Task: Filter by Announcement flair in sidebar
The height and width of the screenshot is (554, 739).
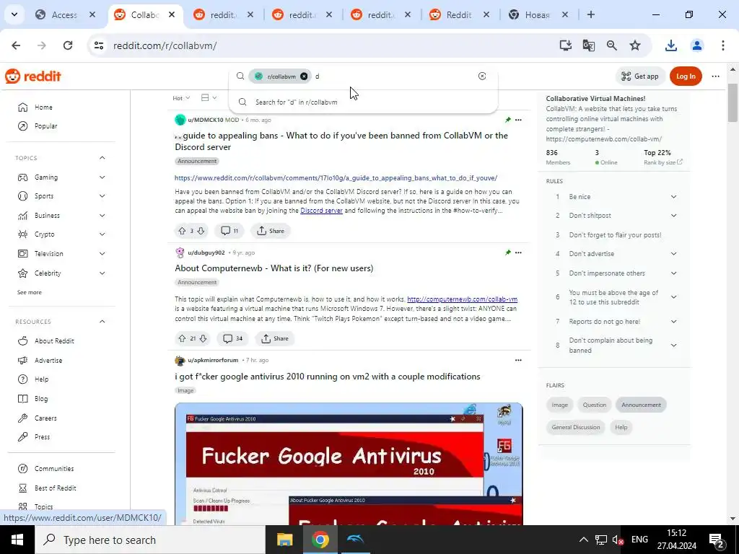Action: (641, 405)
